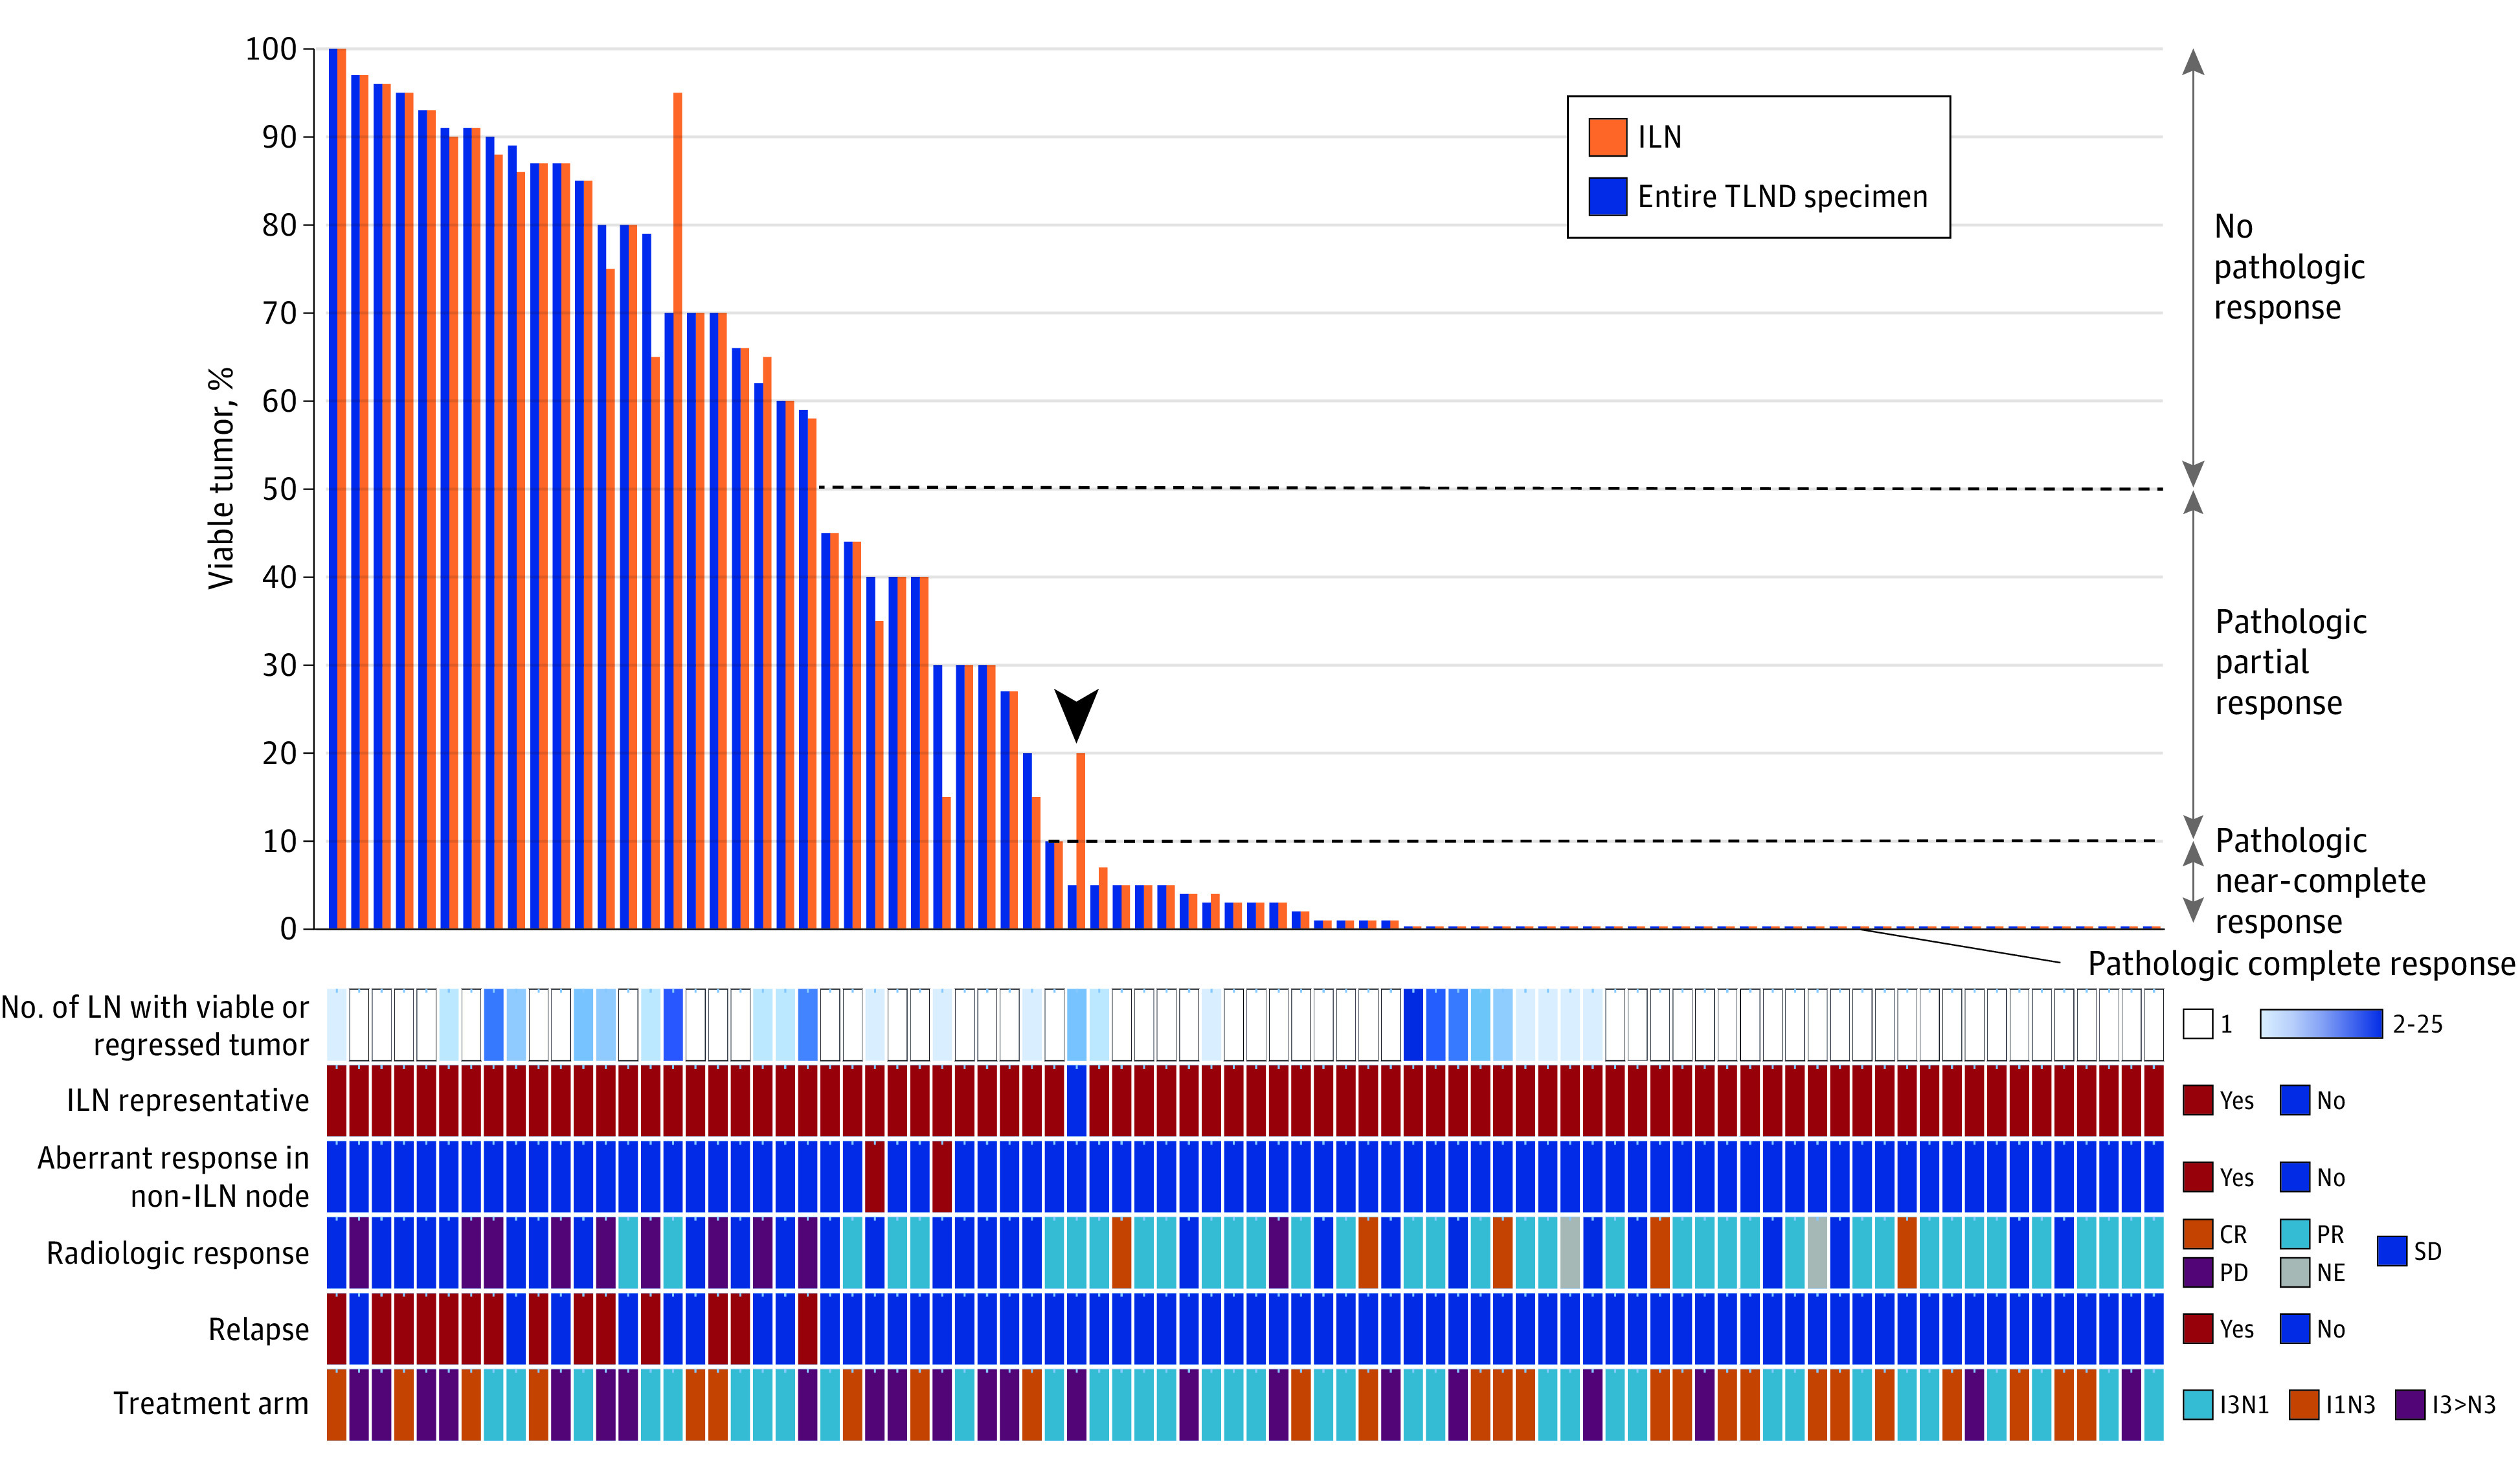The width and height of the screenshot is (2520, 1478).
Task: Click the 'I1N3' treatment arm legend text
Action: (x=2351, y=1405)
